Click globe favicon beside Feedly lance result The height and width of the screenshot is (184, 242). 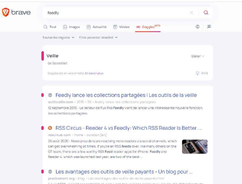(x=50, y=95)
